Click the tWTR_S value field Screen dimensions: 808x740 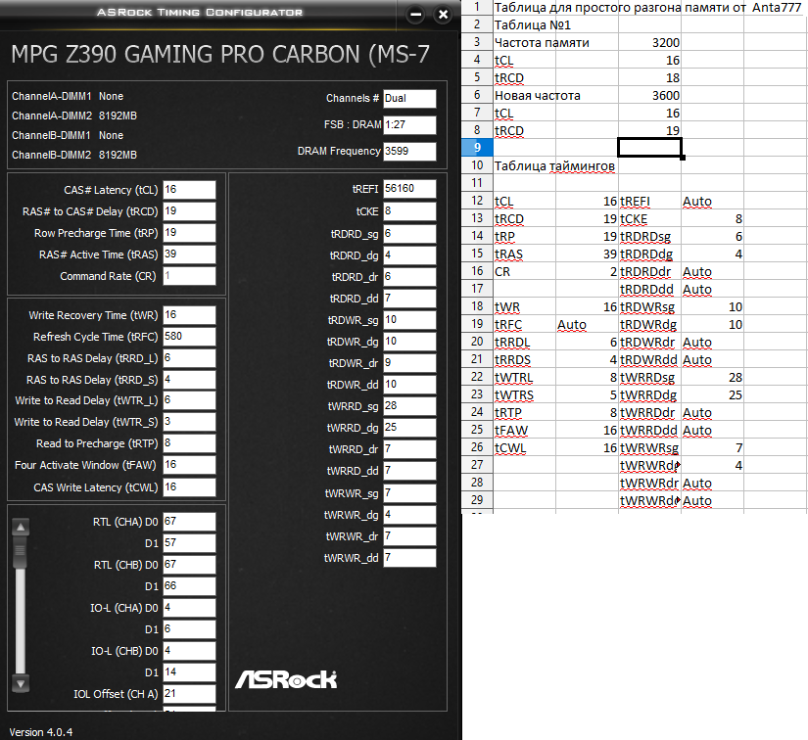click(189, 422)
